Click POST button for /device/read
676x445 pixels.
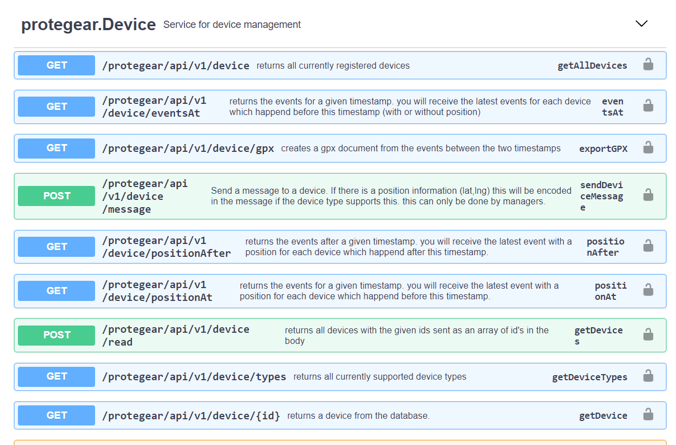point(56,335)
